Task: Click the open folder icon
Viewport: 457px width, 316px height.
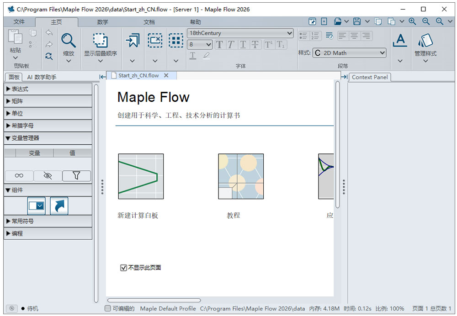Action: [x=338, y=21]
